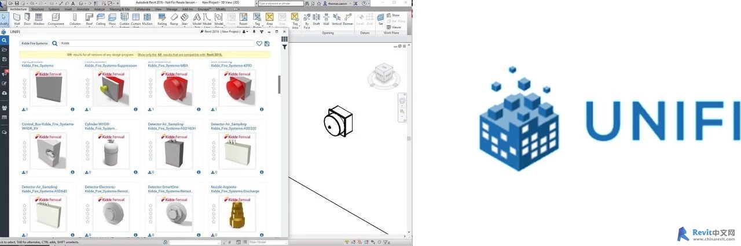741x246 pixels.
Task: Open the Architecture ribbon tab
Action: [18, 9]
